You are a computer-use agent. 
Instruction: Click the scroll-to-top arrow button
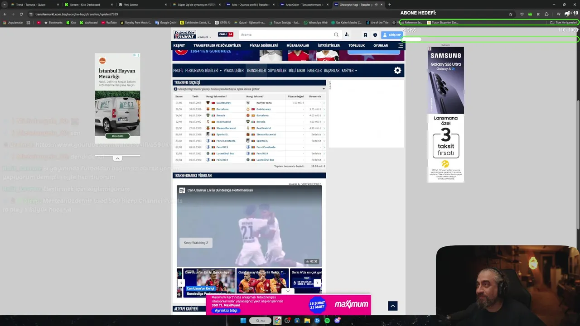point(393,306)
